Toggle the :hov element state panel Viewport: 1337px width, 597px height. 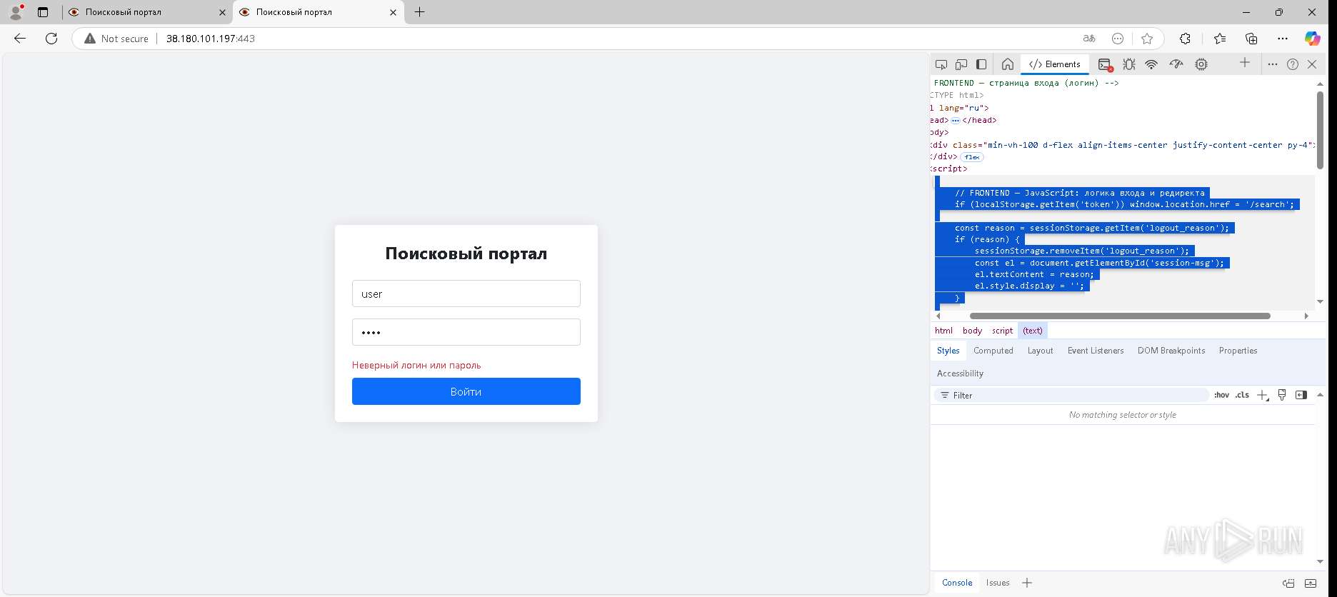click(x=1221, y=395)
